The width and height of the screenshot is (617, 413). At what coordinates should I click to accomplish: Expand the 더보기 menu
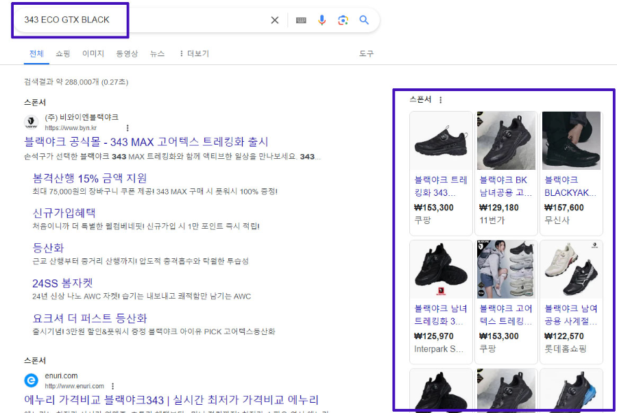click(x=195, y=53)
